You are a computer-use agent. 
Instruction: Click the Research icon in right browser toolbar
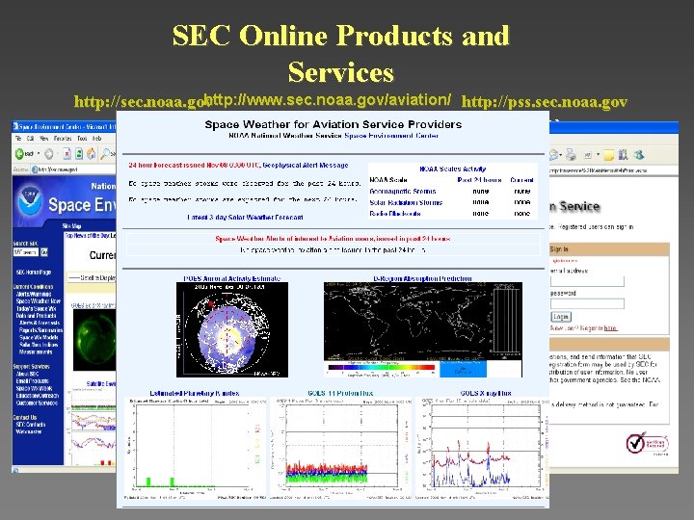click(624, 155)
